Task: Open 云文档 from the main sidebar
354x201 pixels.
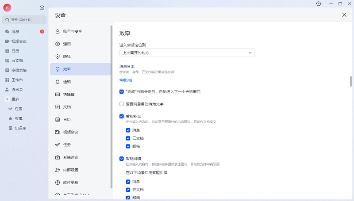Action: [x=17, y=61]
